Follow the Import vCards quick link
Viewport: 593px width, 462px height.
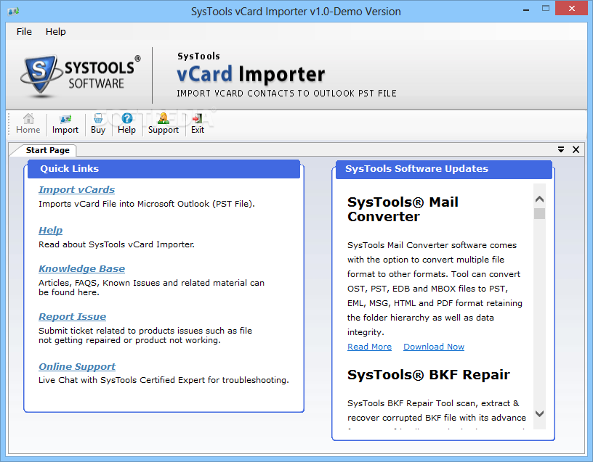coord(77,189)
